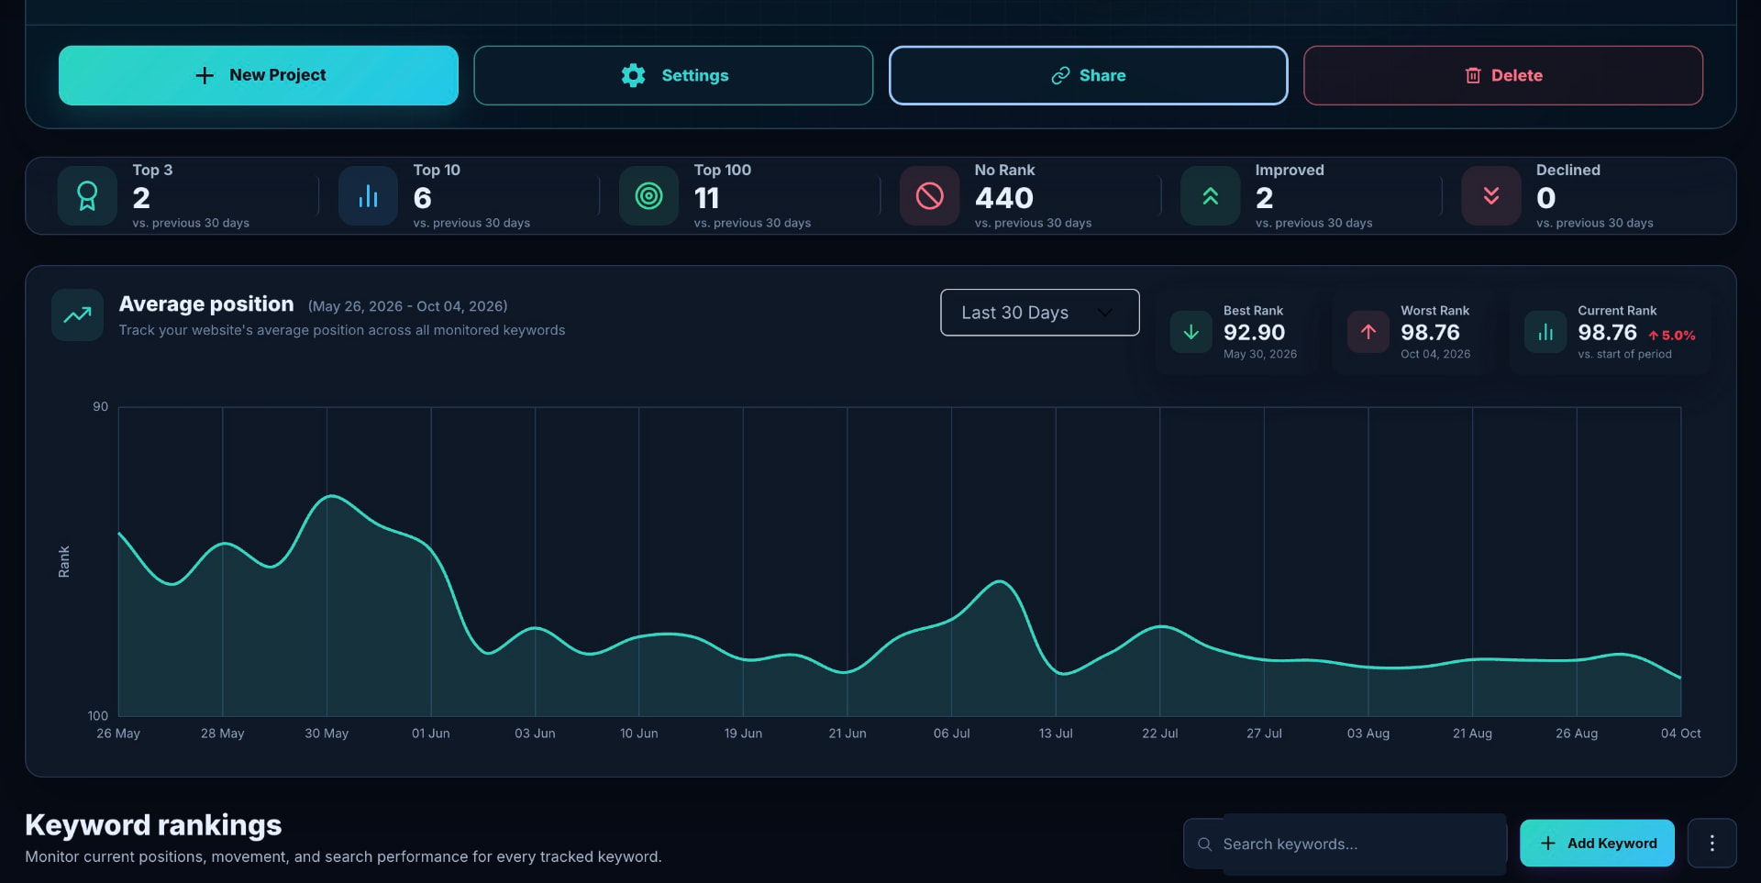Create a New Project
1761x883 pixels.
pyautogui.click(x=258, y=75)
